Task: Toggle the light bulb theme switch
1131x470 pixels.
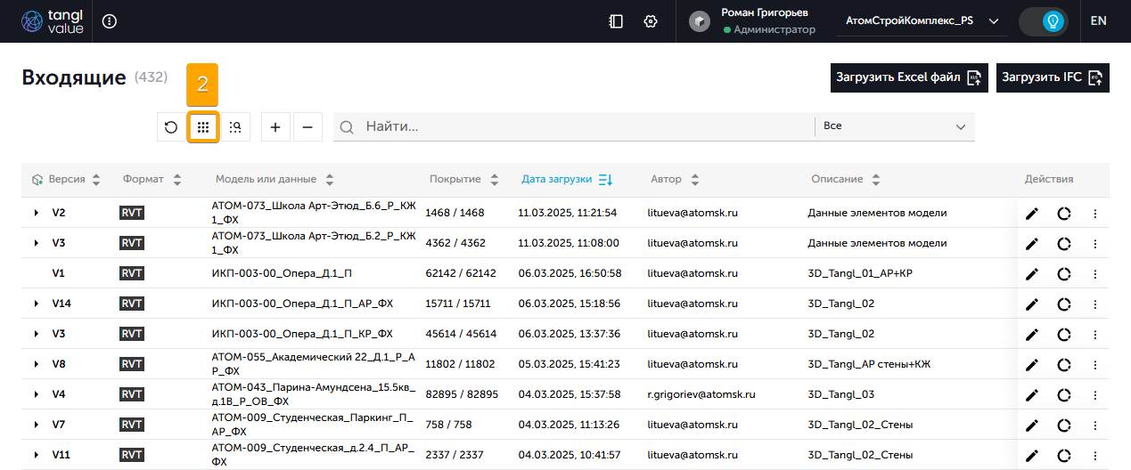Action: coord(1044,21)
